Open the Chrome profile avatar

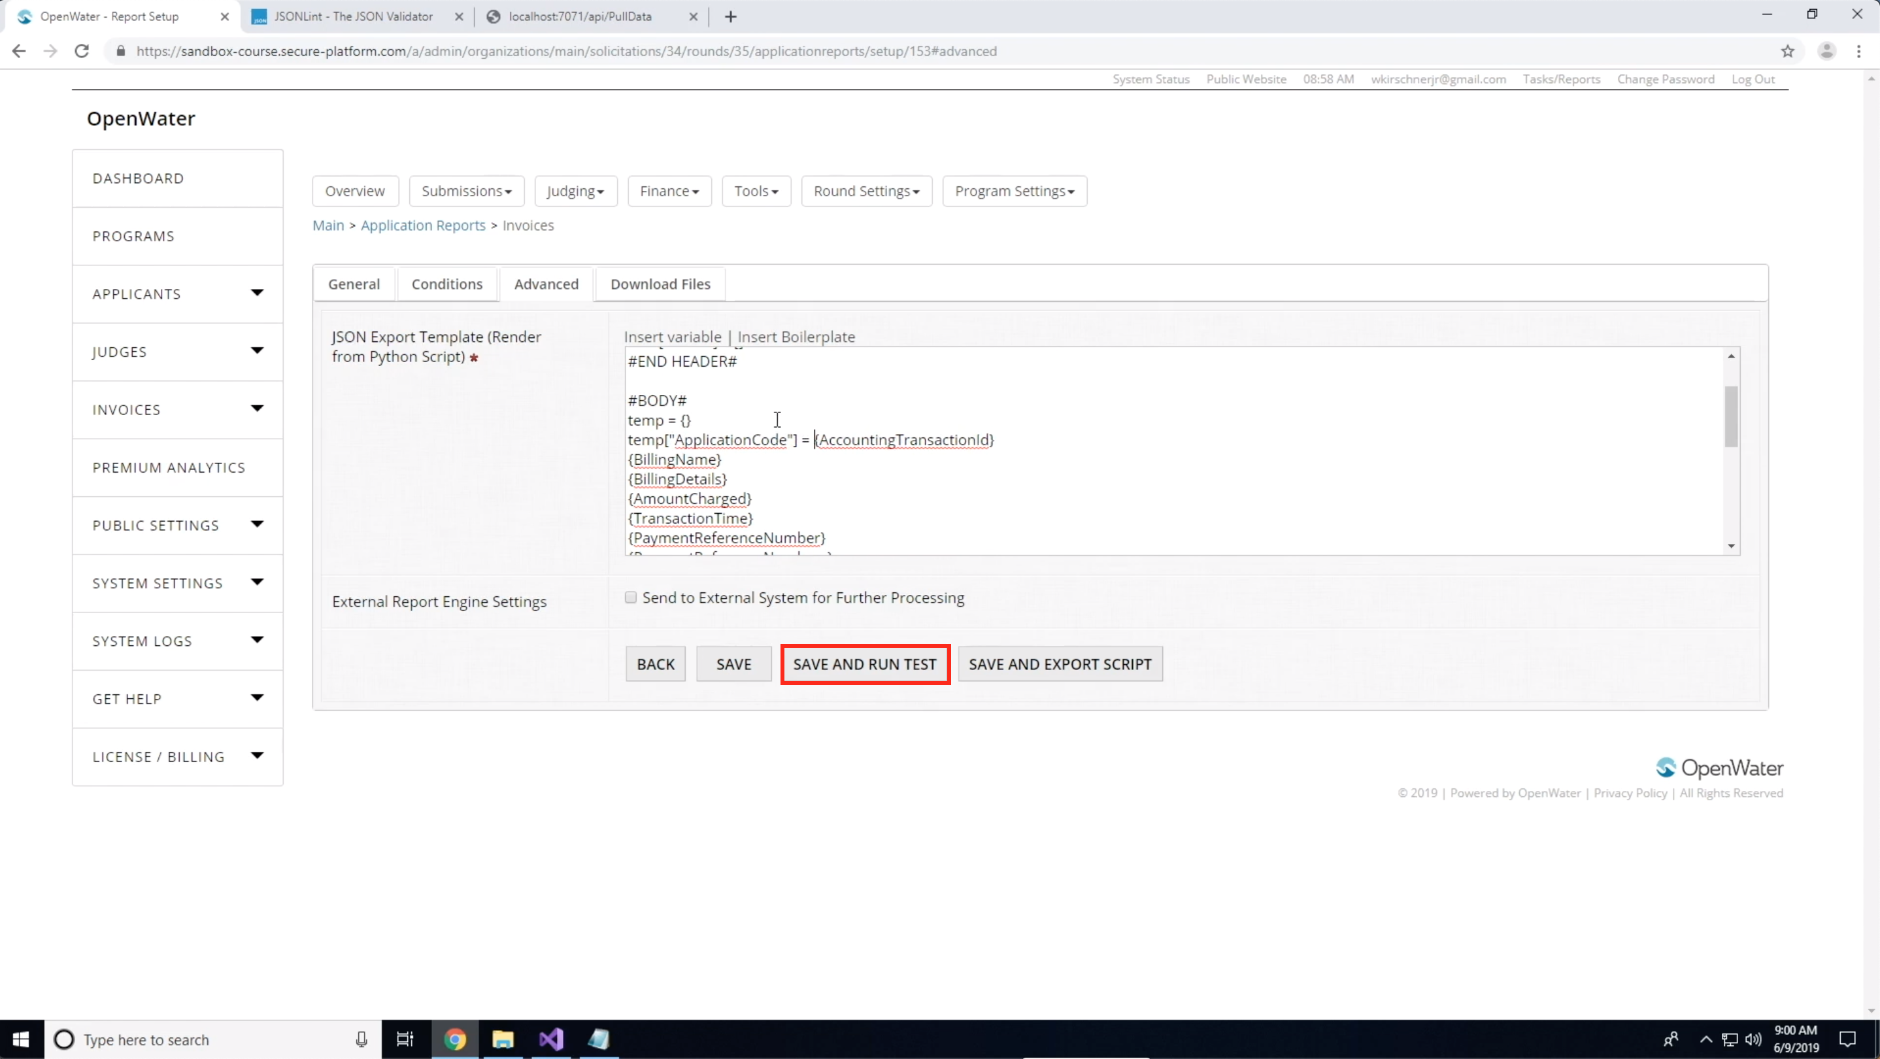coord(1826,51)
